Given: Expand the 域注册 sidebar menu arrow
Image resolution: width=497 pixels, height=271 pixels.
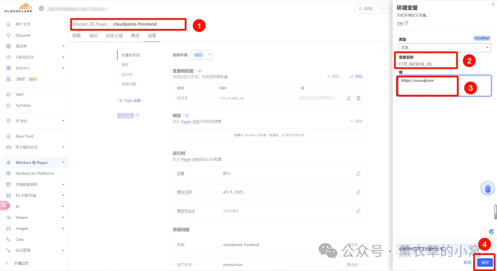Looking at the screenshot, I should pos(63,46).
